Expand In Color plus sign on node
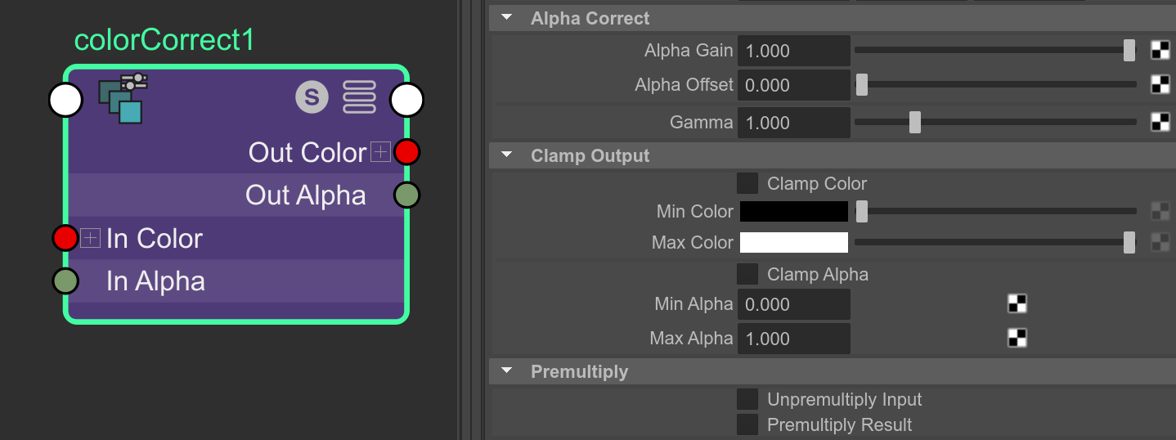The height and width of the screenshot is (440, 1176). (x=91, y=238)
